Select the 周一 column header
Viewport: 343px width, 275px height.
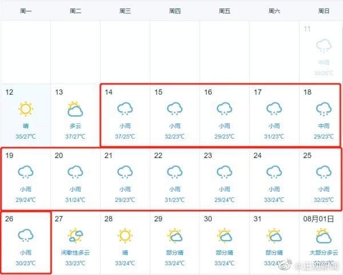(26, 11)
